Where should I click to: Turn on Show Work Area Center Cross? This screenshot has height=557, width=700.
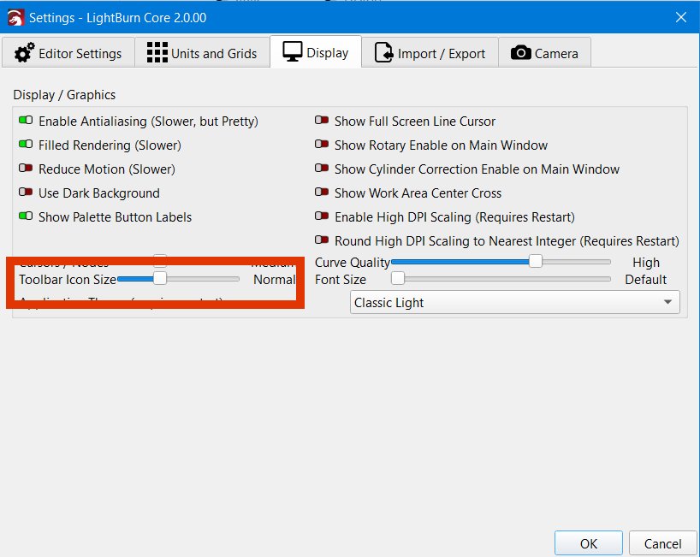click(322, 193)
